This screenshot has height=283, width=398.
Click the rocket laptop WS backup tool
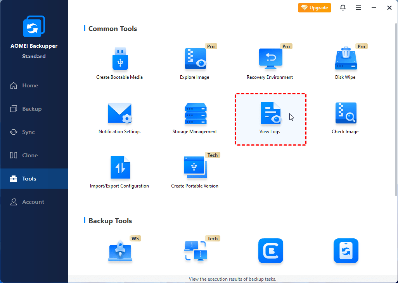120,251
